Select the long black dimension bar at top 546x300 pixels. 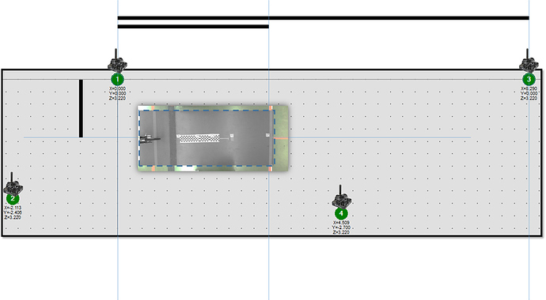click(x=323, y=18)
